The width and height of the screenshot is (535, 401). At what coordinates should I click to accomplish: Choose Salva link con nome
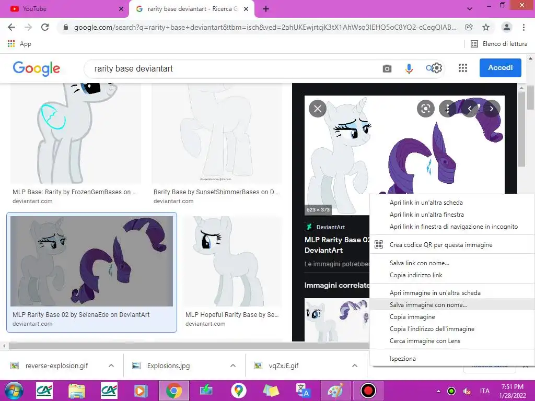(x=452, y=263)
